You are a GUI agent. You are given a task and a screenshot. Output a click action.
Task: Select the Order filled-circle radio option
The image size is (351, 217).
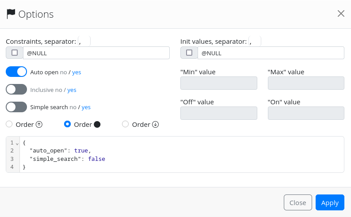click(68, 125)
